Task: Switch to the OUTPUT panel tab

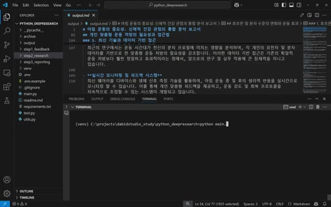Action: pyautogui.click(x=97, y=99)
